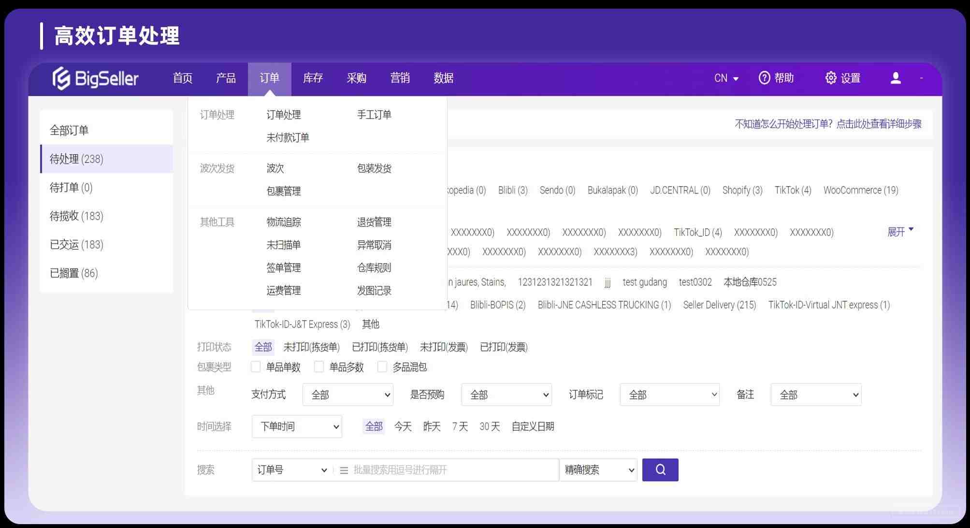
Task: Open 全部订单 in the sidebar
Action: (106, 130)
